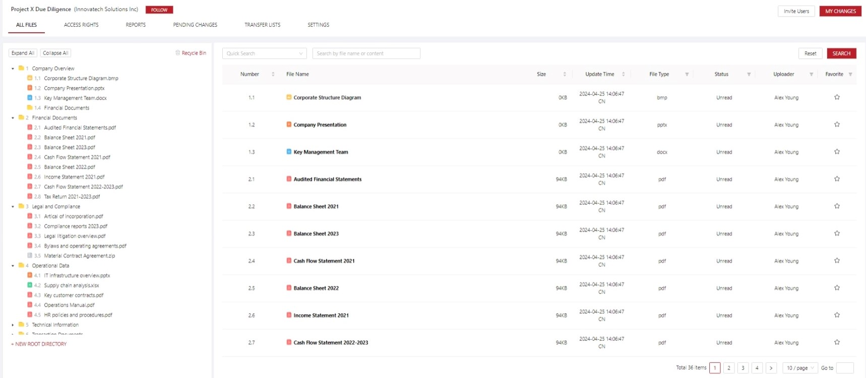Sort the list by Number column

coord(273,74)
